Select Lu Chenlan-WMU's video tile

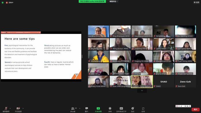pyautogui.click(x=185, y=44)
